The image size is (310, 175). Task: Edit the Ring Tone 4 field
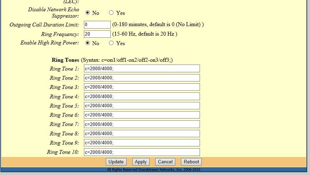(142, 96)
